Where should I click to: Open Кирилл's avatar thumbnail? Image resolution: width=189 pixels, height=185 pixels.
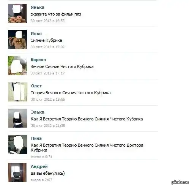pyautogui.click(x=17, y=66)
